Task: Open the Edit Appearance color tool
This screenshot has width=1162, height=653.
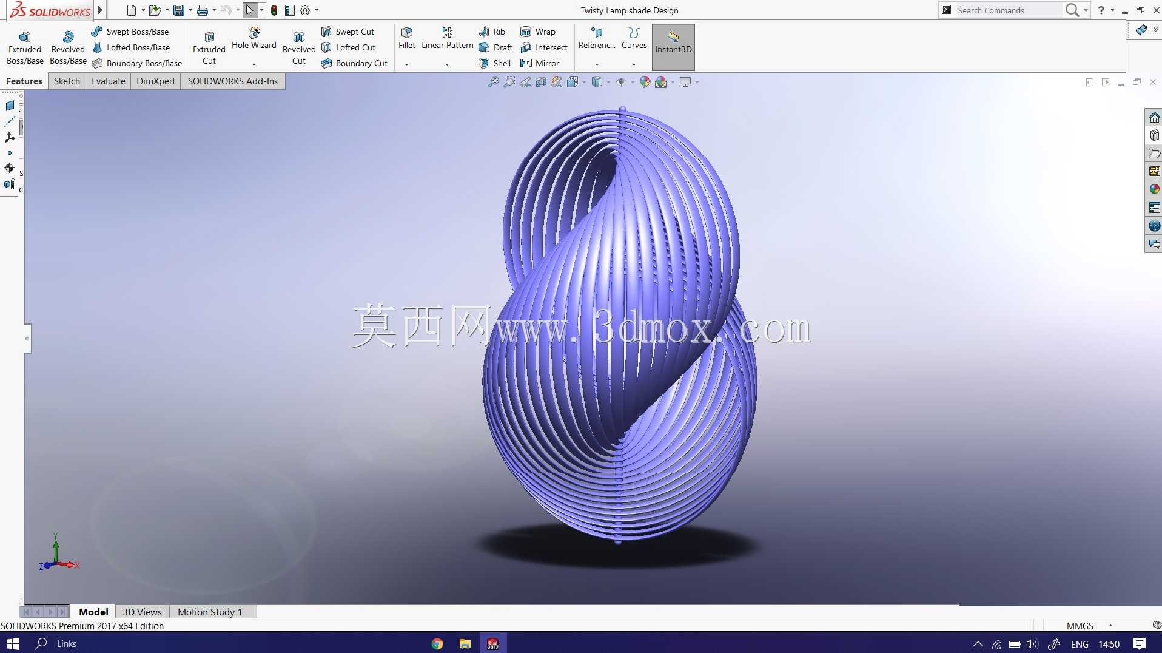Action: (x=645, y=82)
